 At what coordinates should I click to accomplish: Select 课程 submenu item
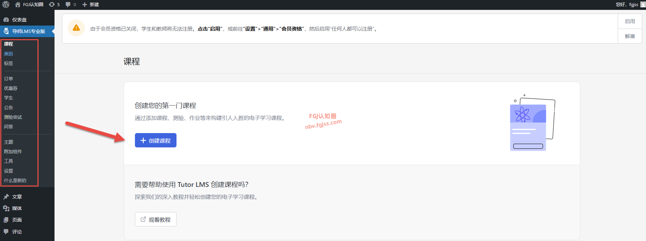click(9, 44)
